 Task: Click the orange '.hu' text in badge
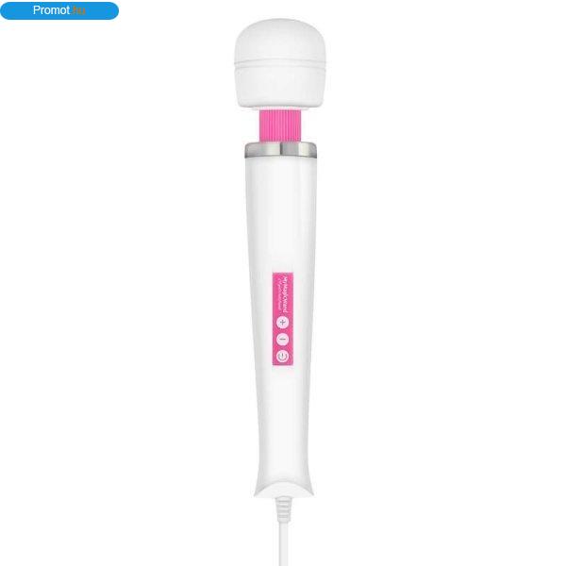click(x=78, y=10)
